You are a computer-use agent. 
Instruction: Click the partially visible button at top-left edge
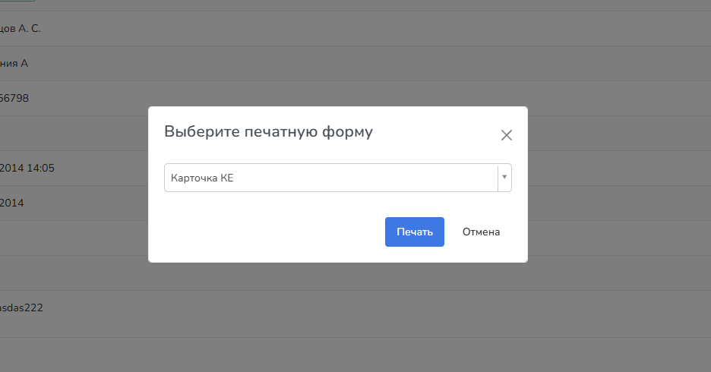point(17,2)
